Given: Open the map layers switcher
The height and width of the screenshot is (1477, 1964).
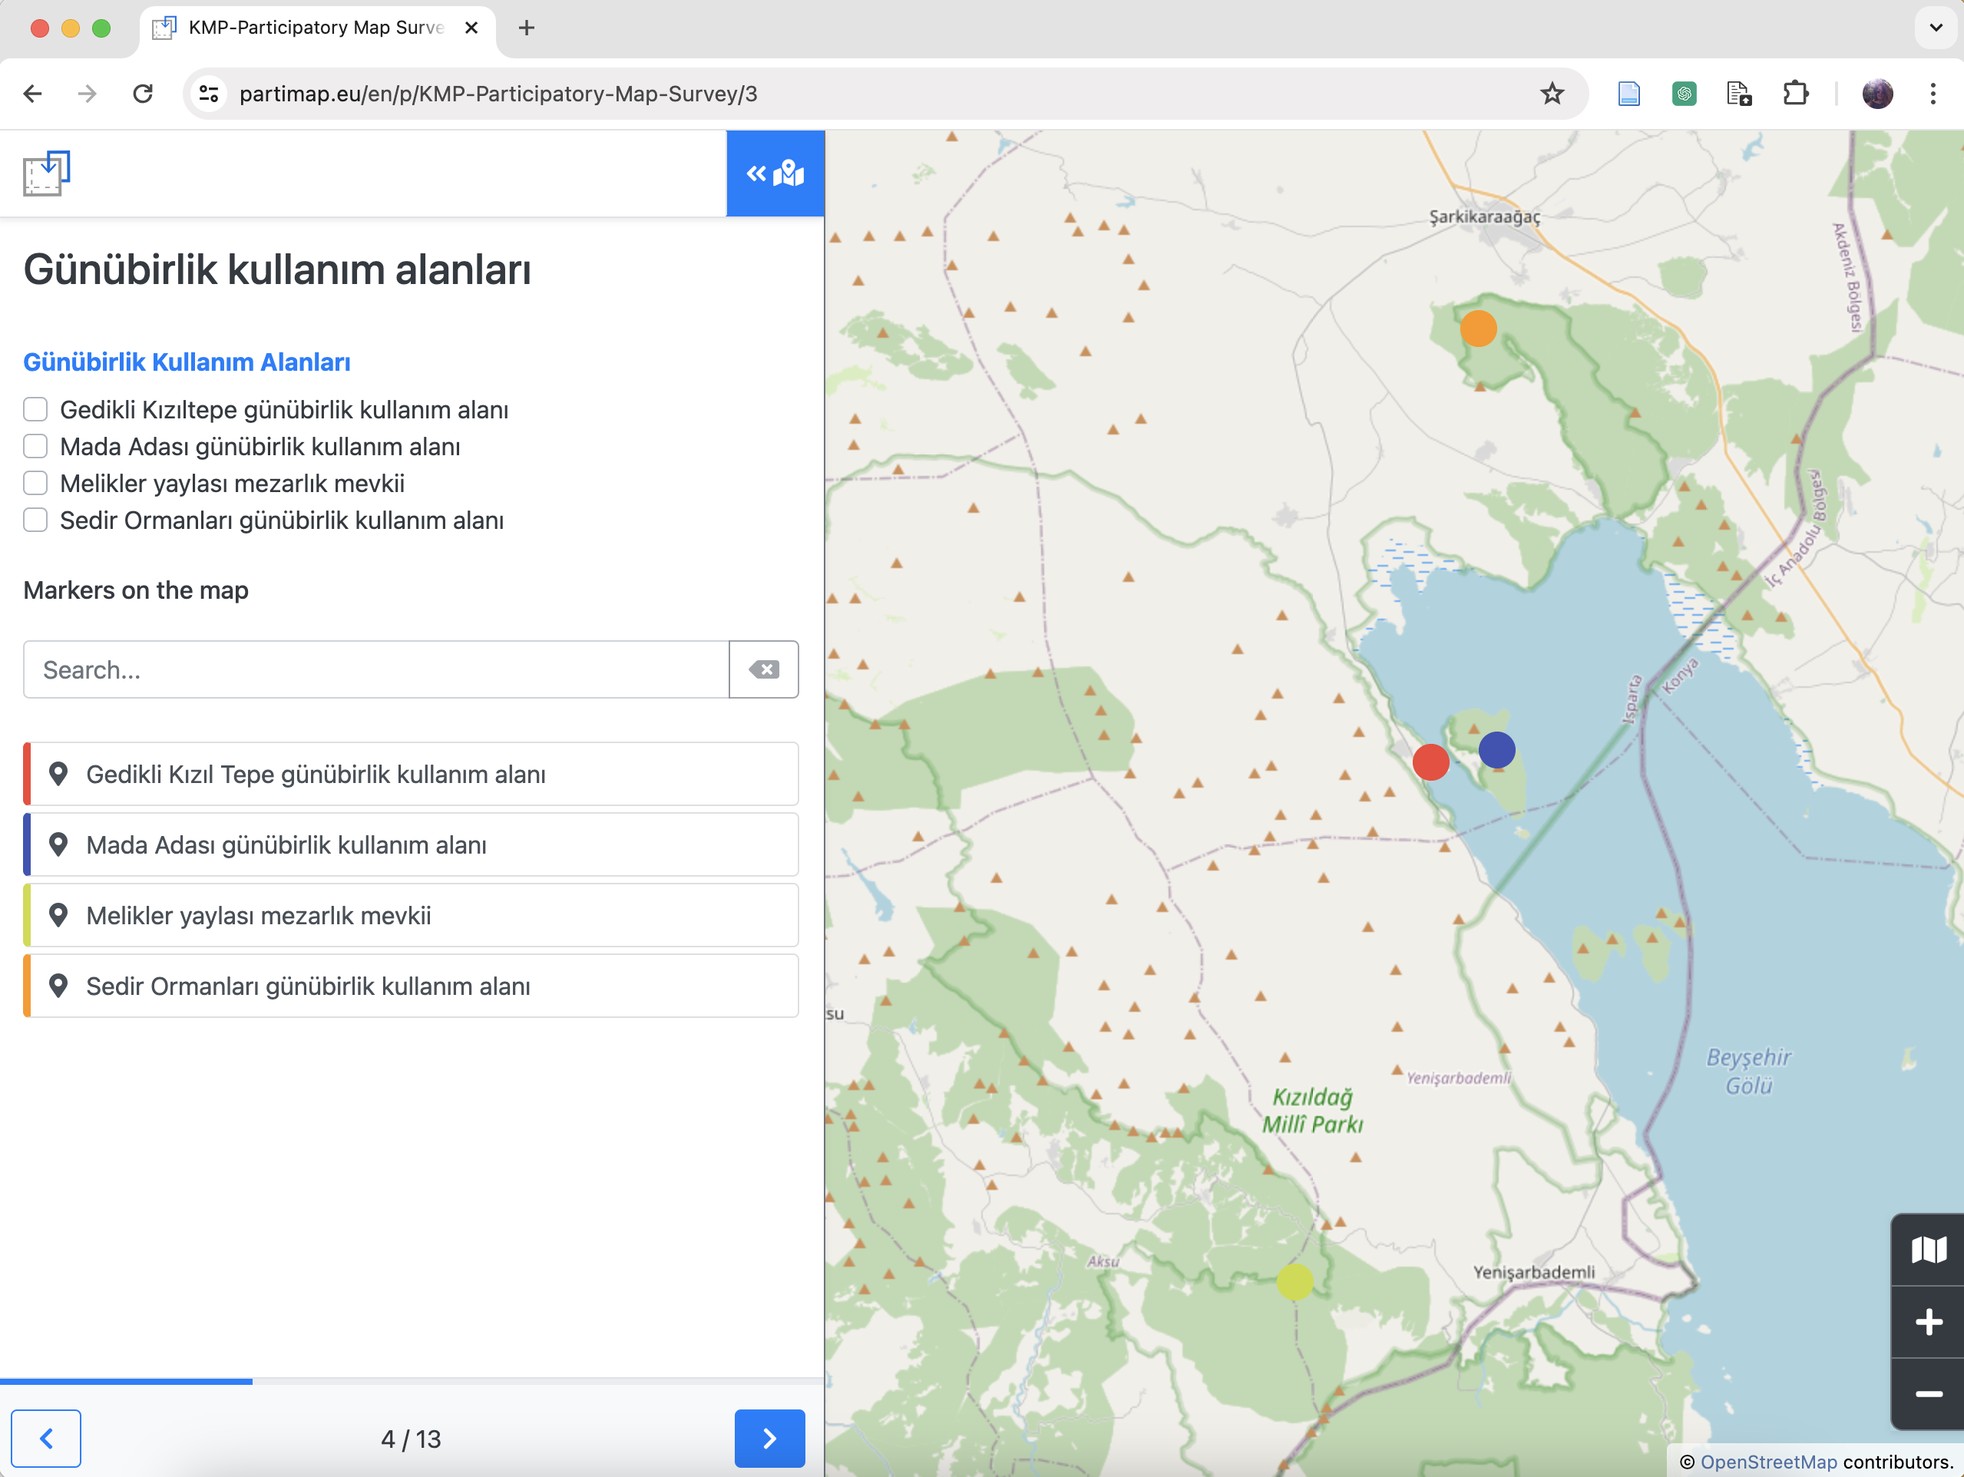Looking at the screenshot, I should point(1928,1249).
